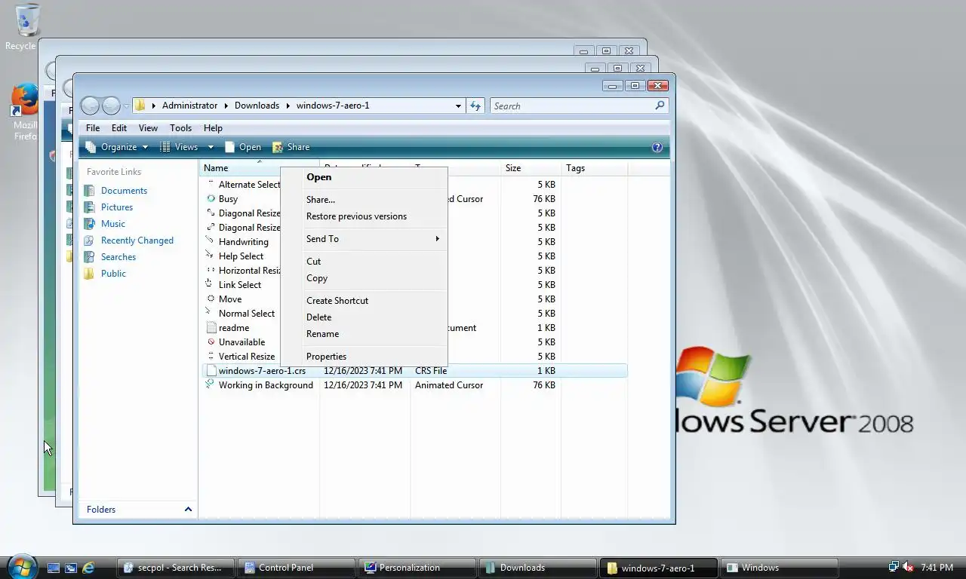Click Administrator in the address breadcrumb

tap(189, 106)
